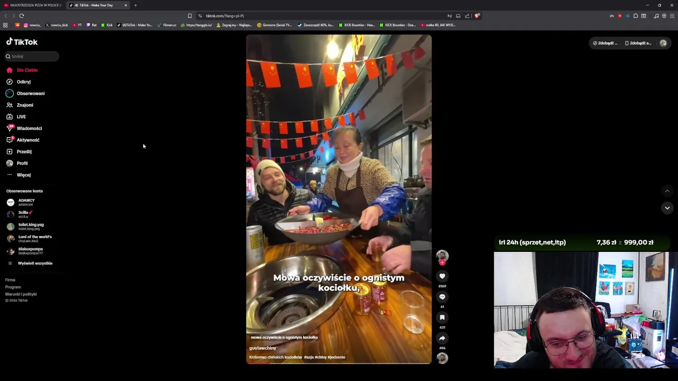678x381 pixels.
Task: Click the Zdobądź a... app button
Action: (x=638, y=43)
